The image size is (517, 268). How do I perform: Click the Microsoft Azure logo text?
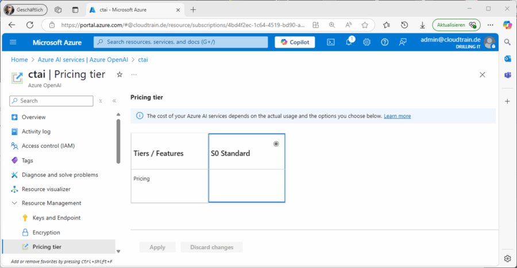point(57,42)
